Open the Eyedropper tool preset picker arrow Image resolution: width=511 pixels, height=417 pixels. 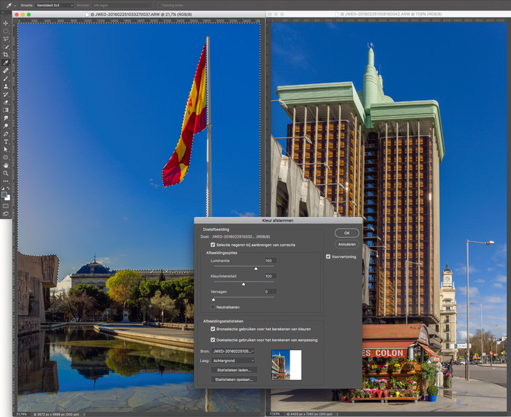coord(15,6)
